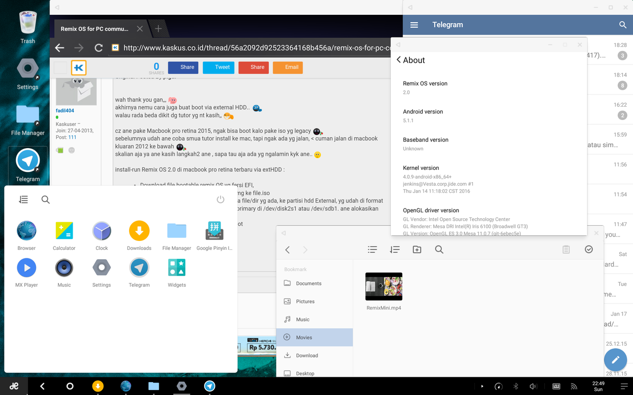Screen dimensions: 633x395
Task: Create new folder in File Manager toolbar
Action: coord(417,250)
